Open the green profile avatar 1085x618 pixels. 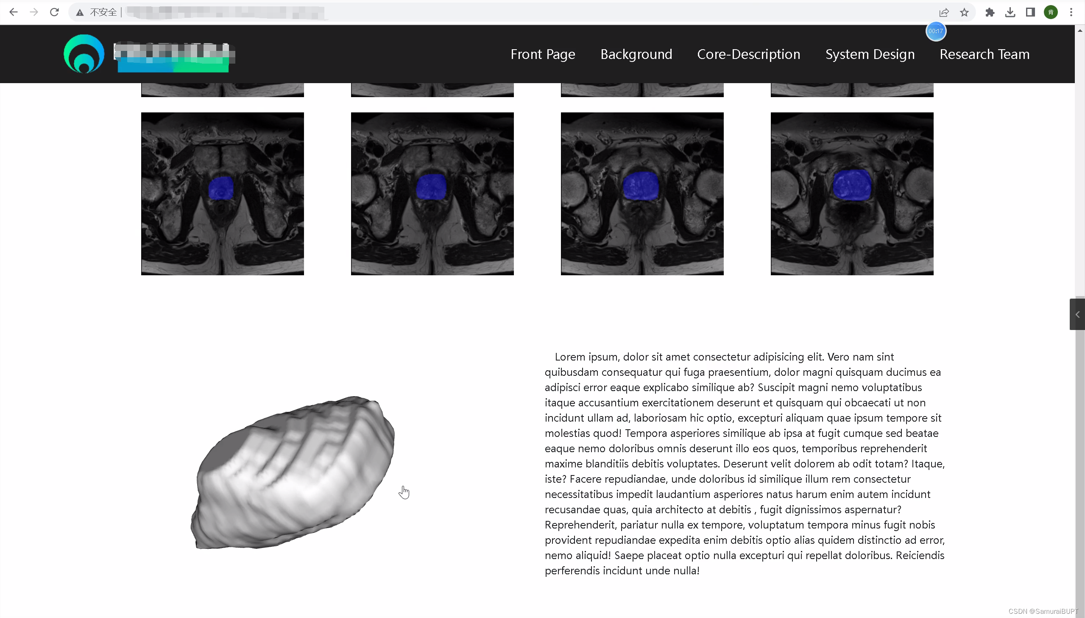(1051, 12)
